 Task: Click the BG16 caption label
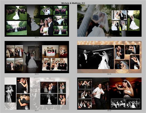(x=109, y=74)
